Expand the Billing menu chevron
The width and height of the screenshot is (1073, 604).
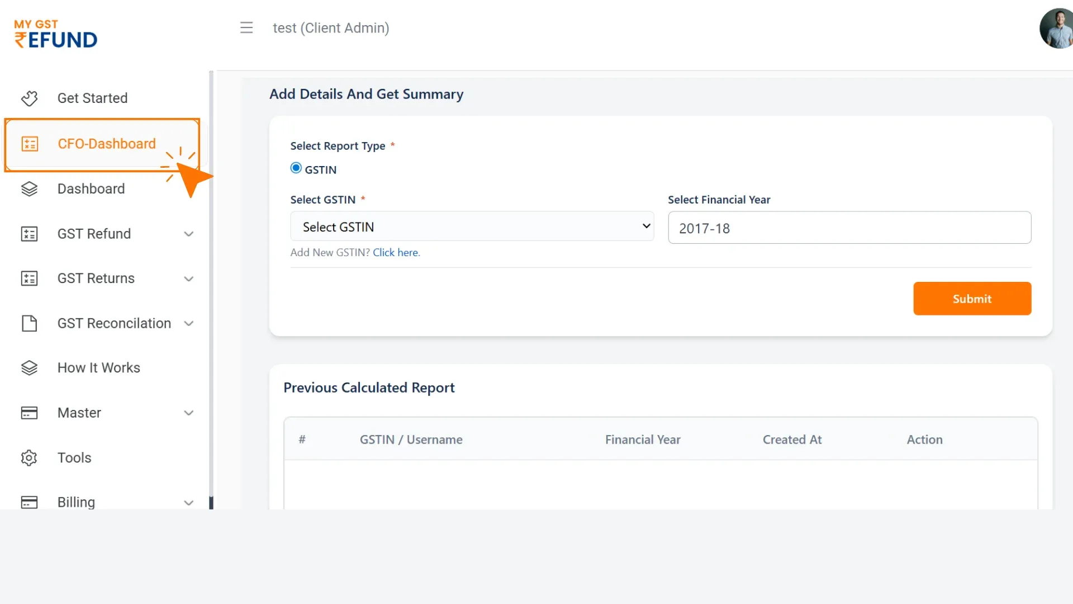189,502
